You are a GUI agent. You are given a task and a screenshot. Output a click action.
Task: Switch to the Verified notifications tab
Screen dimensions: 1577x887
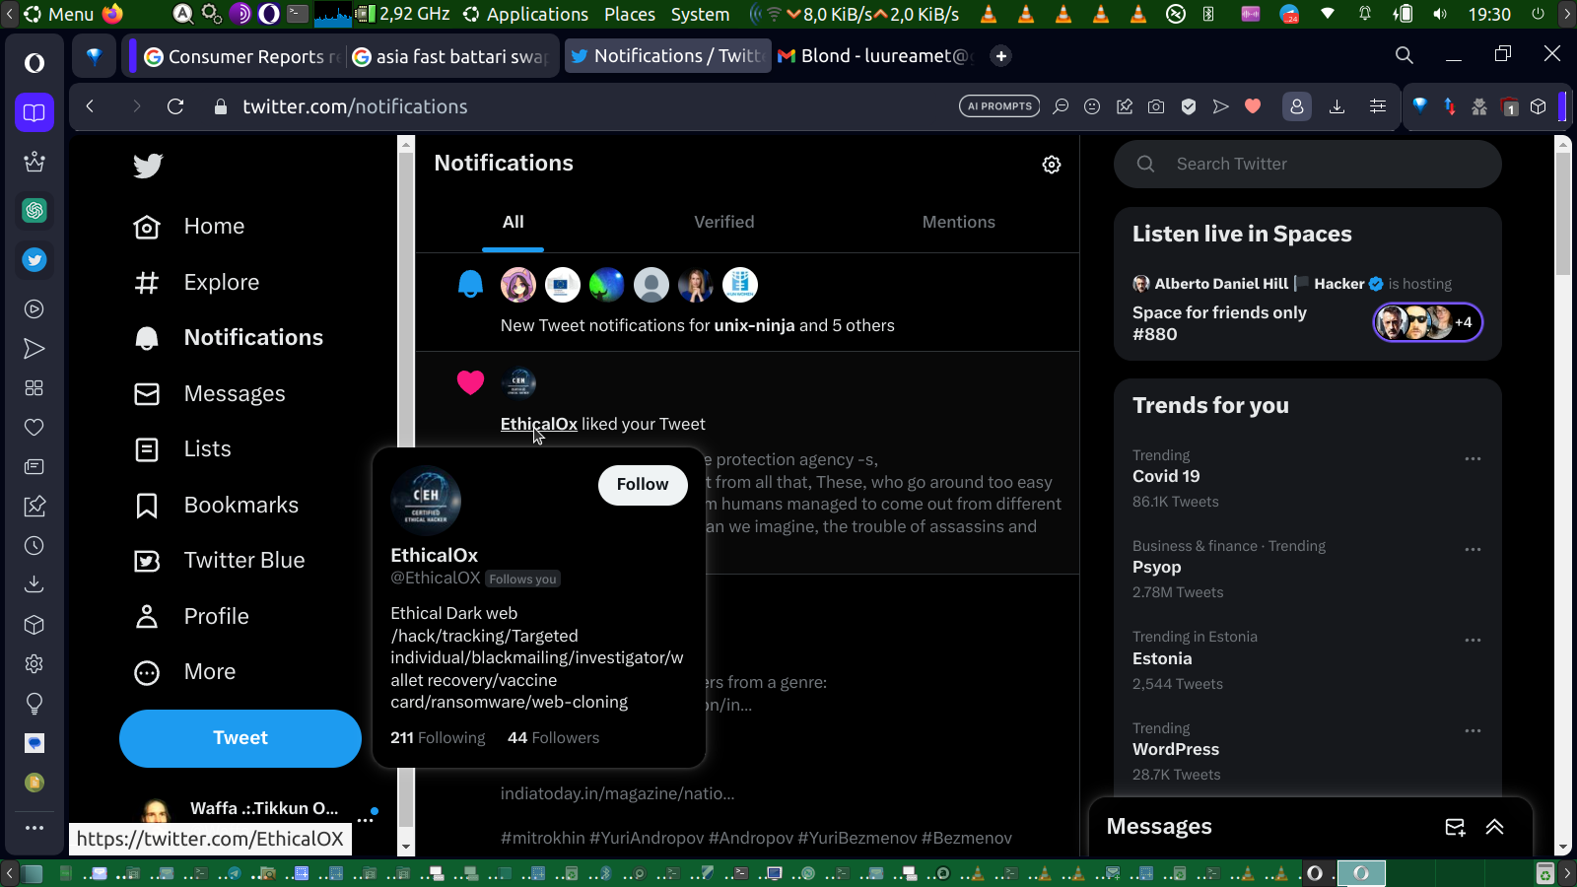[724, 223]
